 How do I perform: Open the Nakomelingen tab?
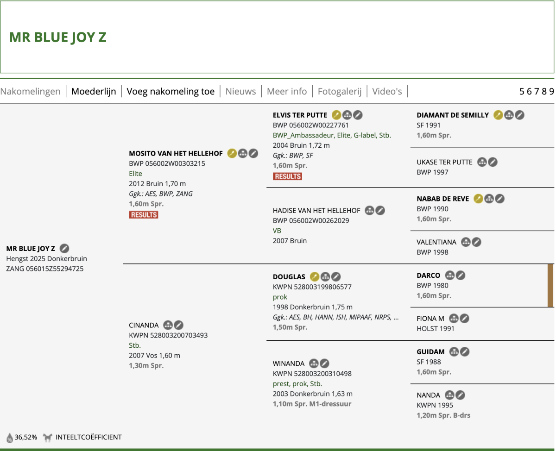30,91
